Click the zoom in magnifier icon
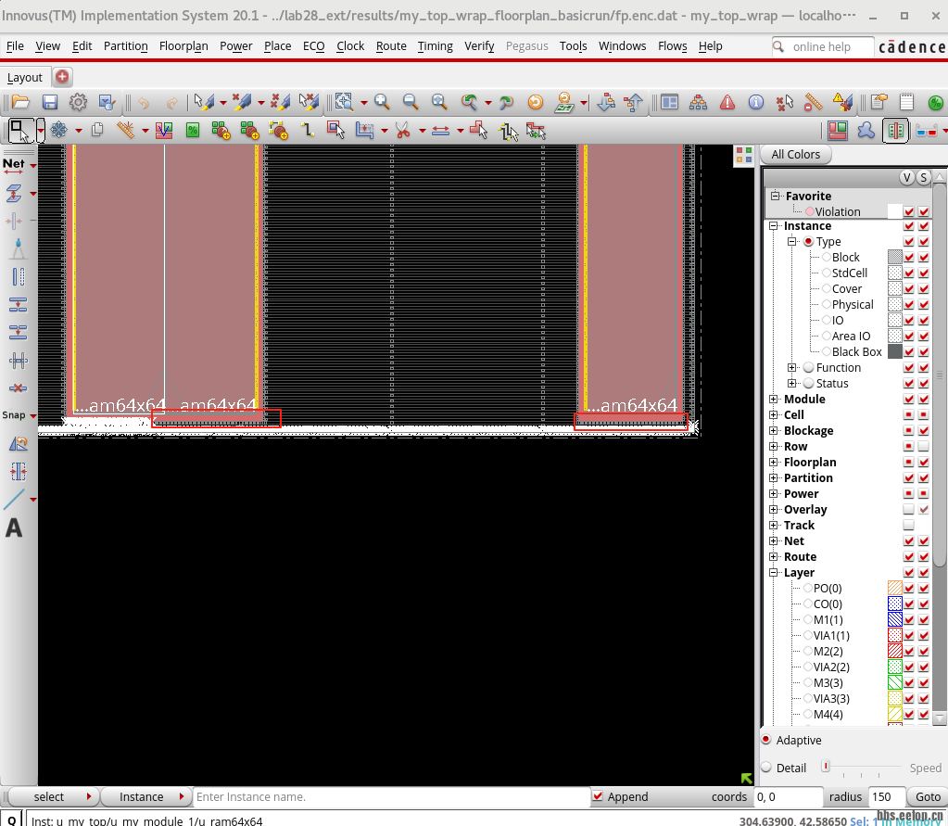 tap(382, 102)
